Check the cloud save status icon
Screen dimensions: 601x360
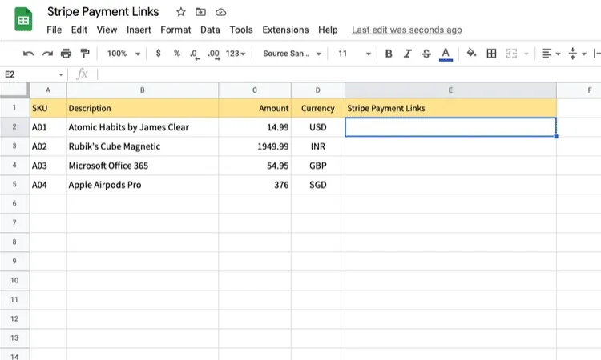point(221,12)
